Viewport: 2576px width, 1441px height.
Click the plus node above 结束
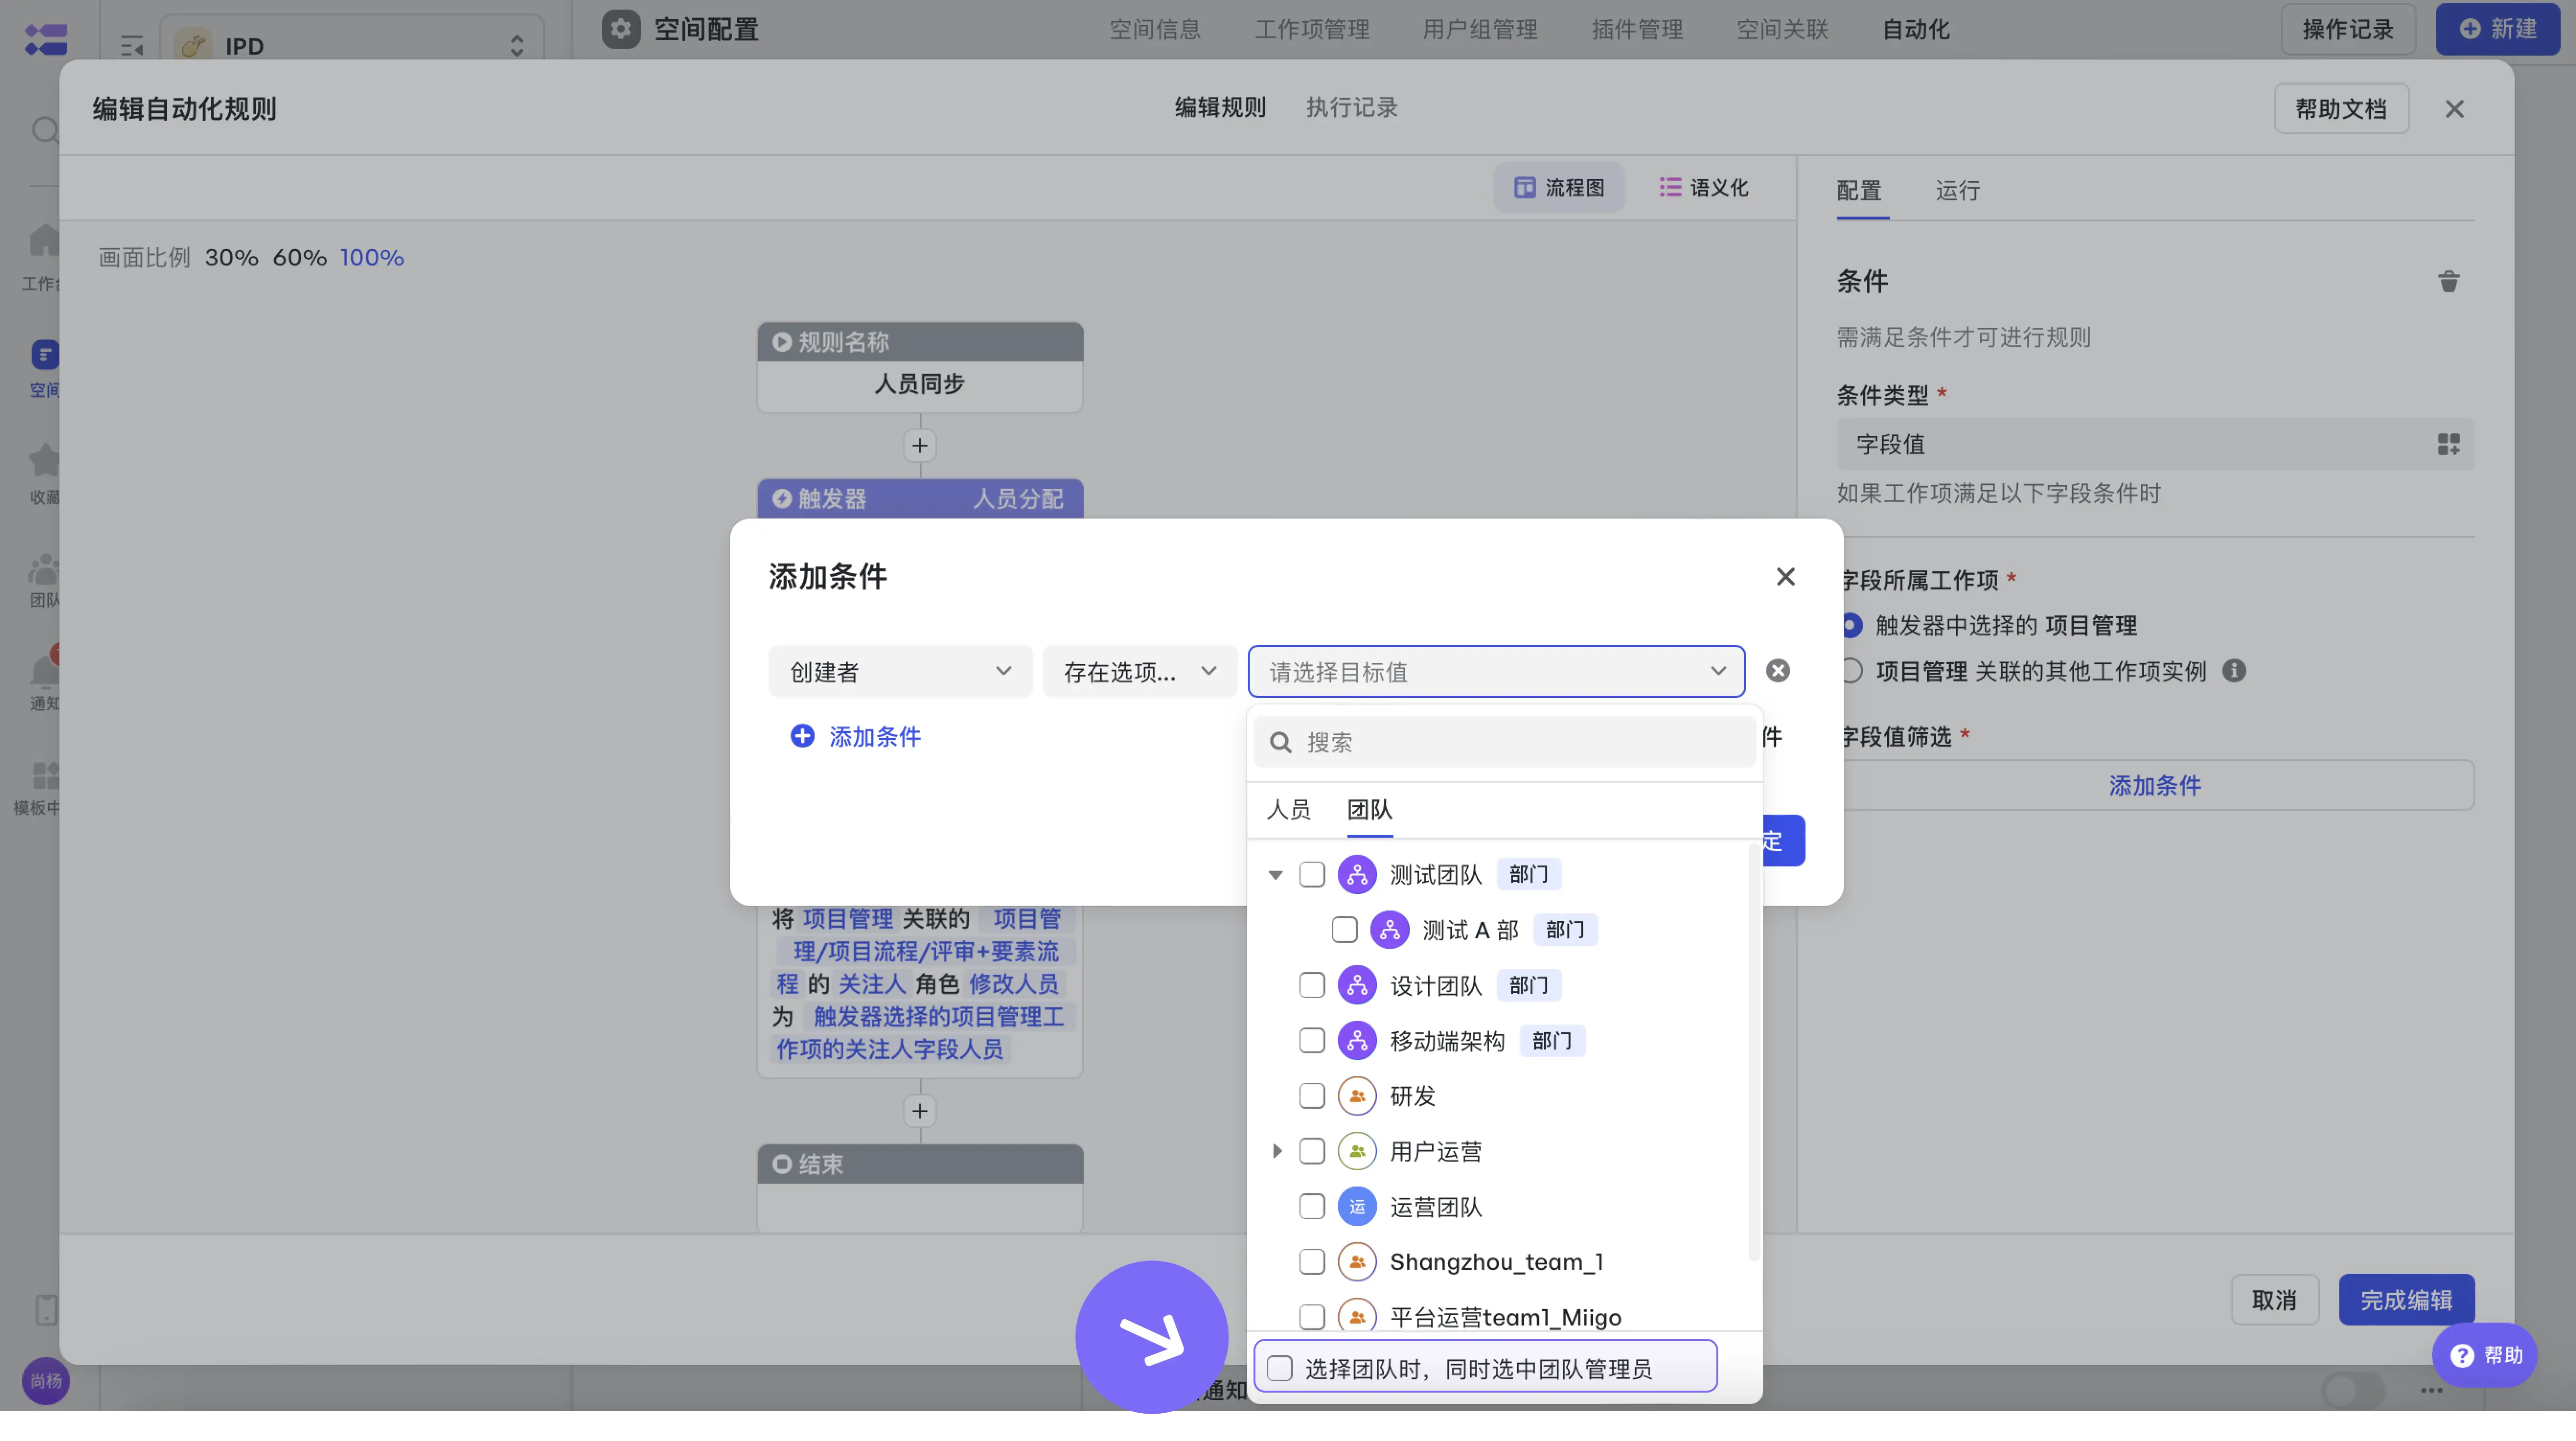tap(920, 1111)
